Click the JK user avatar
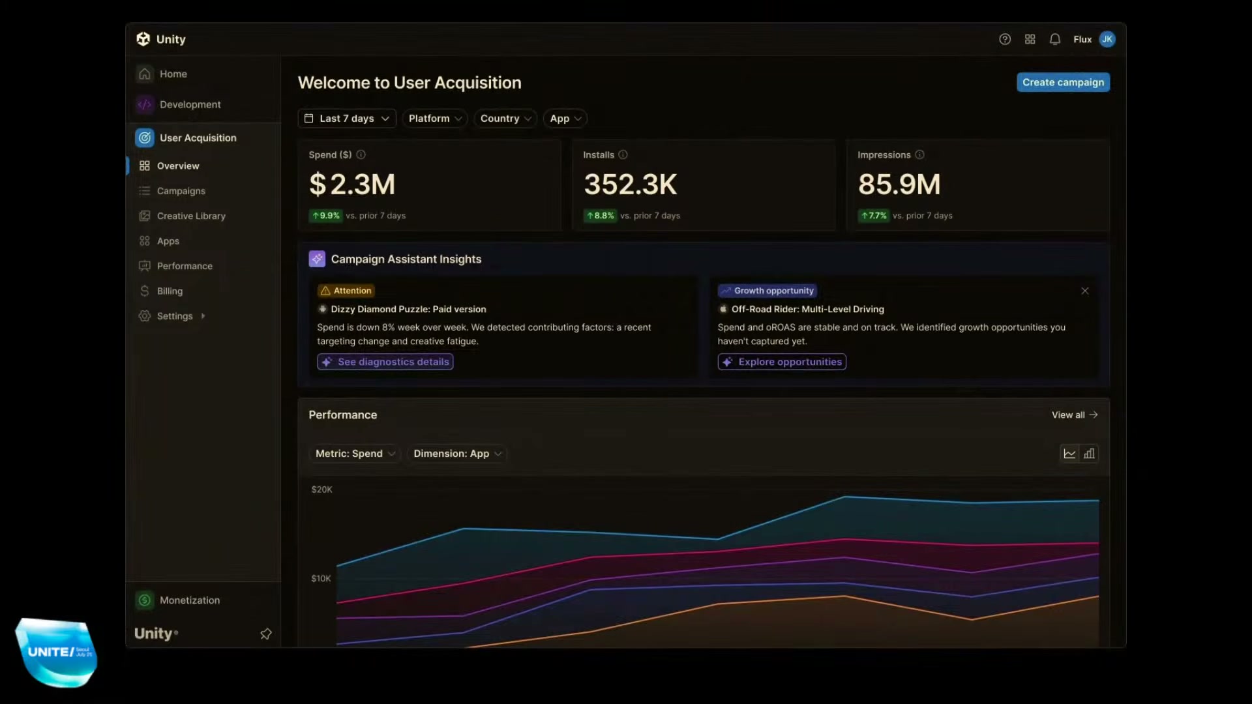Screen dimensions: 1252x704 1107,39
